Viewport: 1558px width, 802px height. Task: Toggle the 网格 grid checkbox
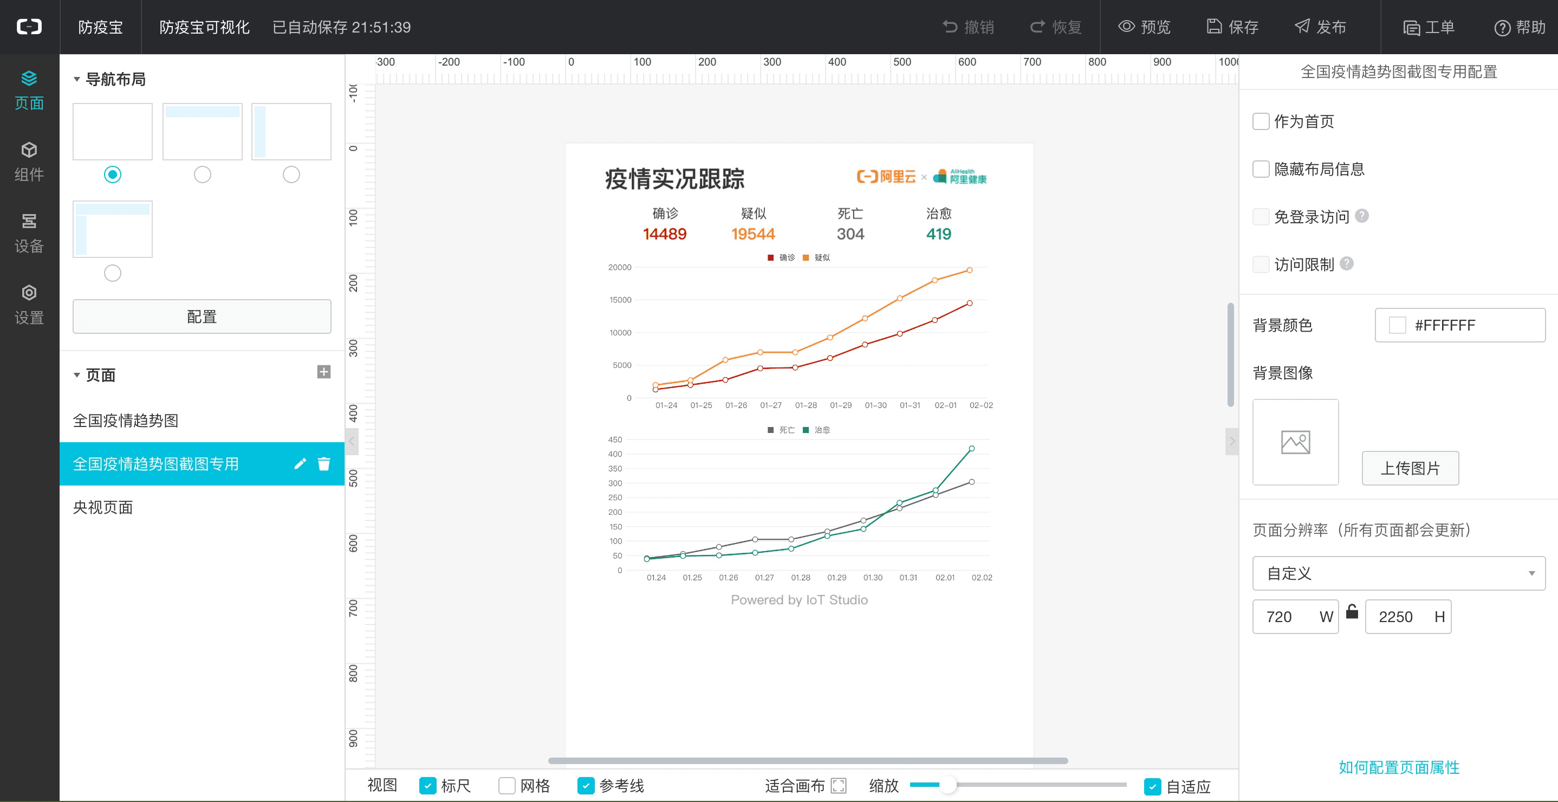pos(506,786)
